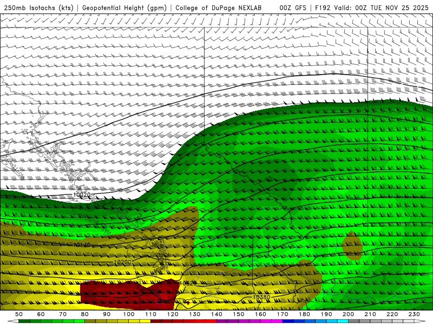Click the 110 value on the color scale
The width and height of the screenshot is (433, 324).
pyautogui.click(x=150, y=314)
